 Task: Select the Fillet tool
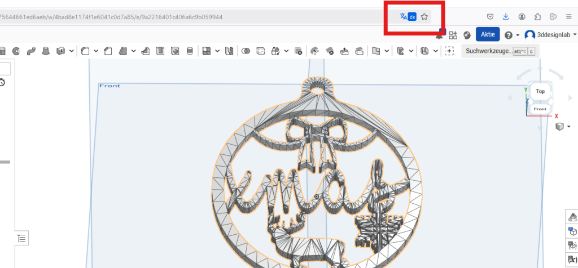coord(85,51)
